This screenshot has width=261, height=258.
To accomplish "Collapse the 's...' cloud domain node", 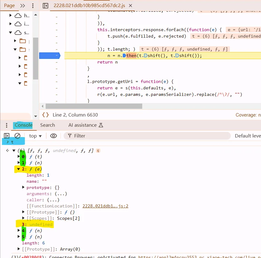I will tap(10, 32).
